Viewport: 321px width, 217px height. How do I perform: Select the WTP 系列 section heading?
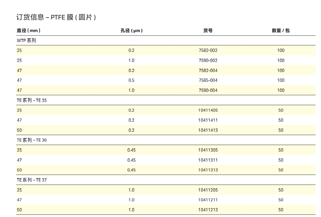tap(26, 41)
